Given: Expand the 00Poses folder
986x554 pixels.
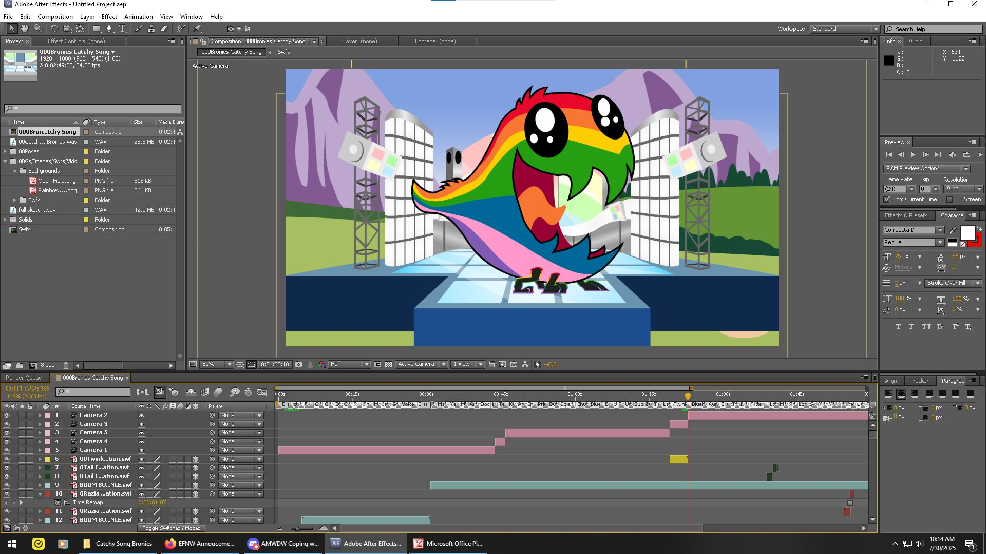Looking at the screenshot, I should (x=6, y=151).
